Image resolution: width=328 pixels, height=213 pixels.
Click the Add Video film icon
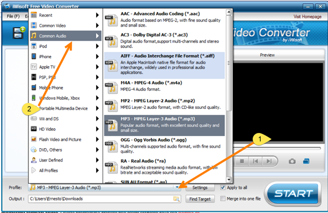(19, 33)
